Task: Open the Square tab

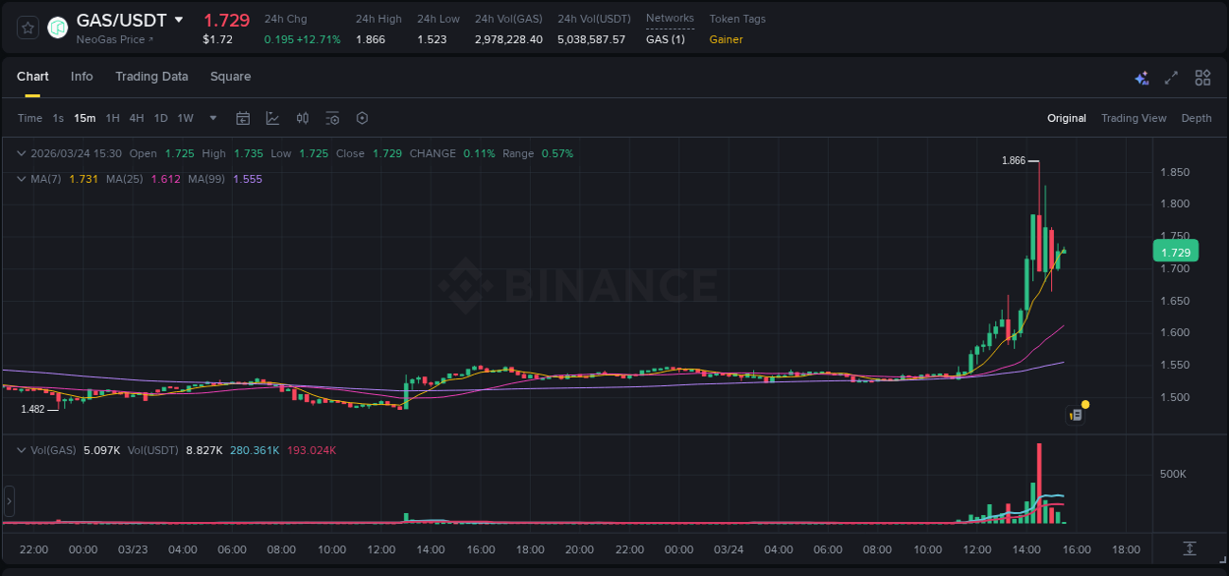Action: coord(230,77)
